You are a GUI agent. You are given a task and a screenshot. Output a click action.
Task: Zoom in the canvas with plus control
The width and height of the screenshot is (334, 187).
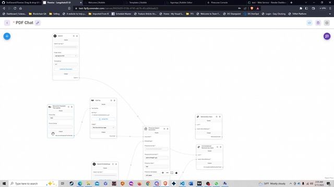point(163,173)
